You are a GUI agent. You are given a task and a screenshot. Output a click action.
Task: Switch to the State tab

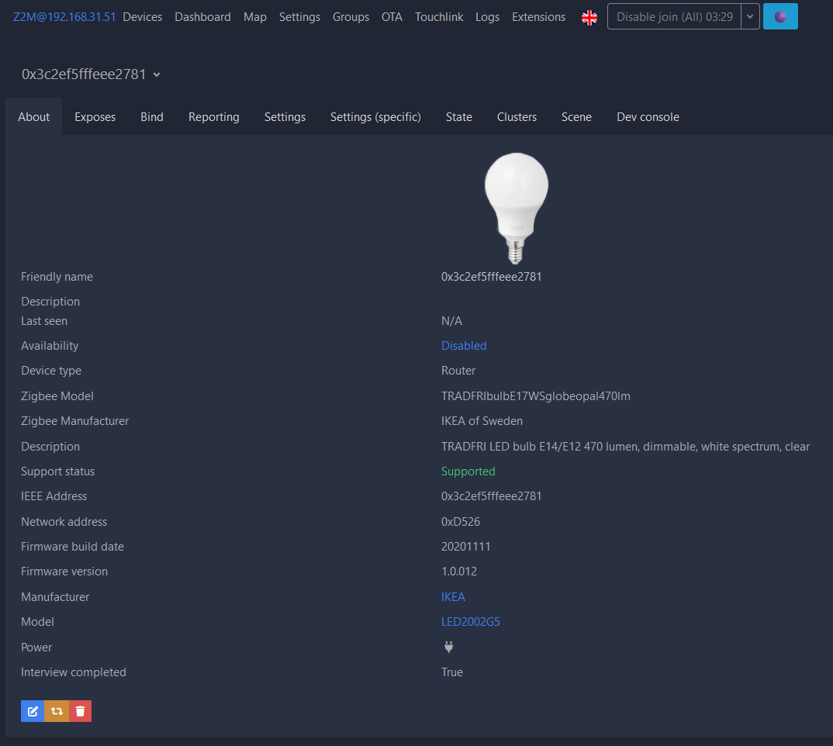(x=459, y=117)
